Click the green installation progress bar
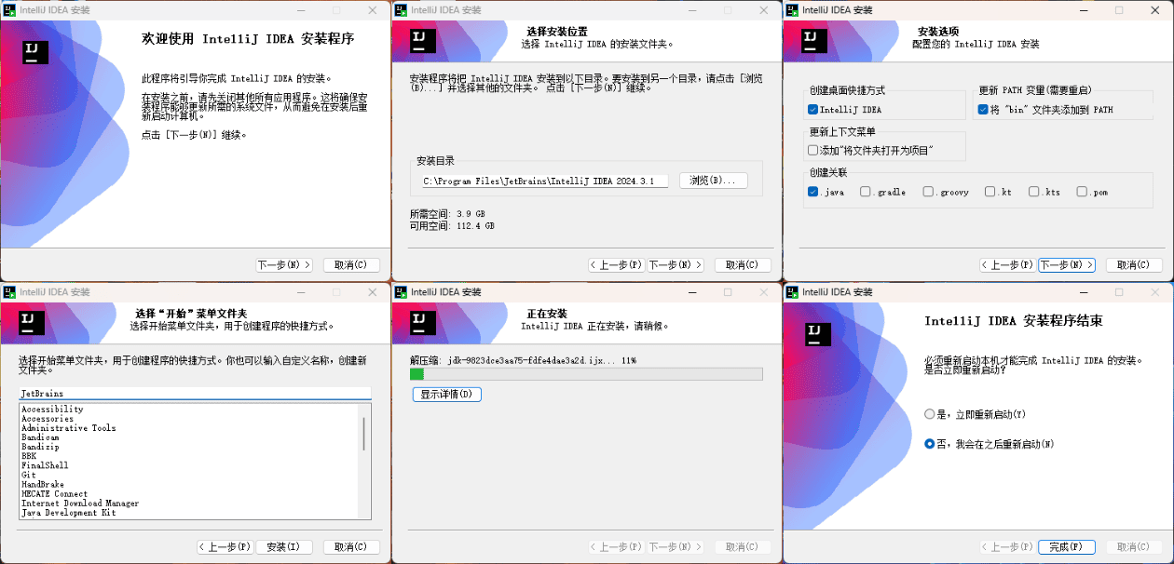The image size is (1174, 564). (x=586, y=374)
